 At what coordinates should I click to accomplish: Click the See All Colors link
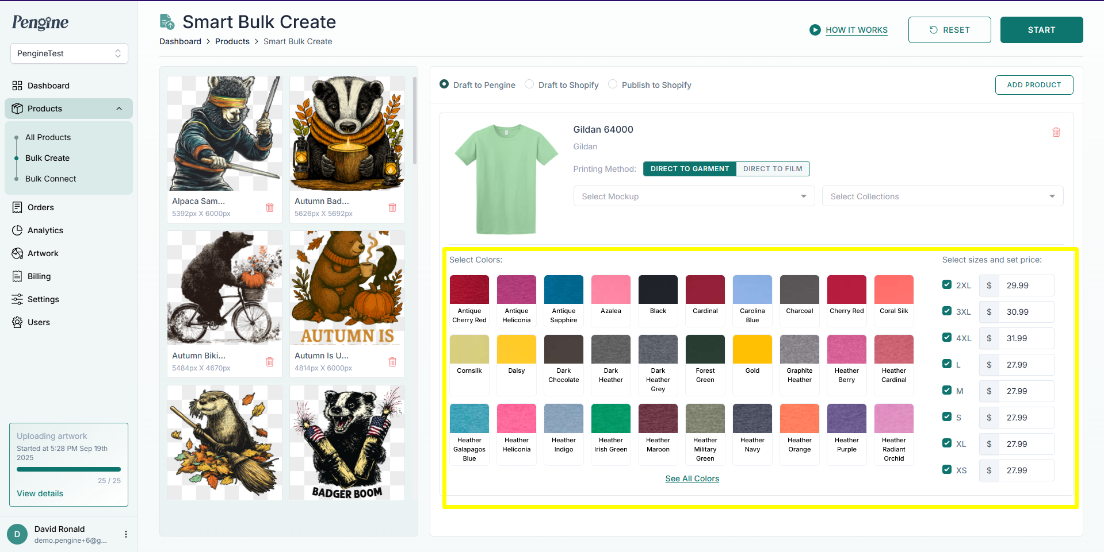(692, 478)
